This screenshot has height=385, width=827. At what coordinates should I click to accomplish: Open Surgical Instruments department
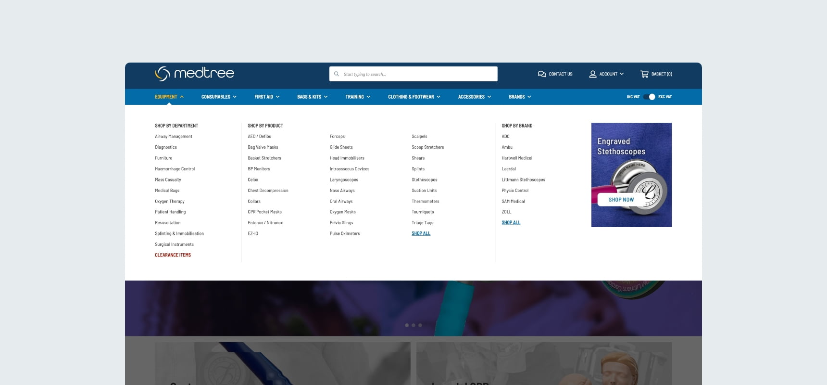175,244
